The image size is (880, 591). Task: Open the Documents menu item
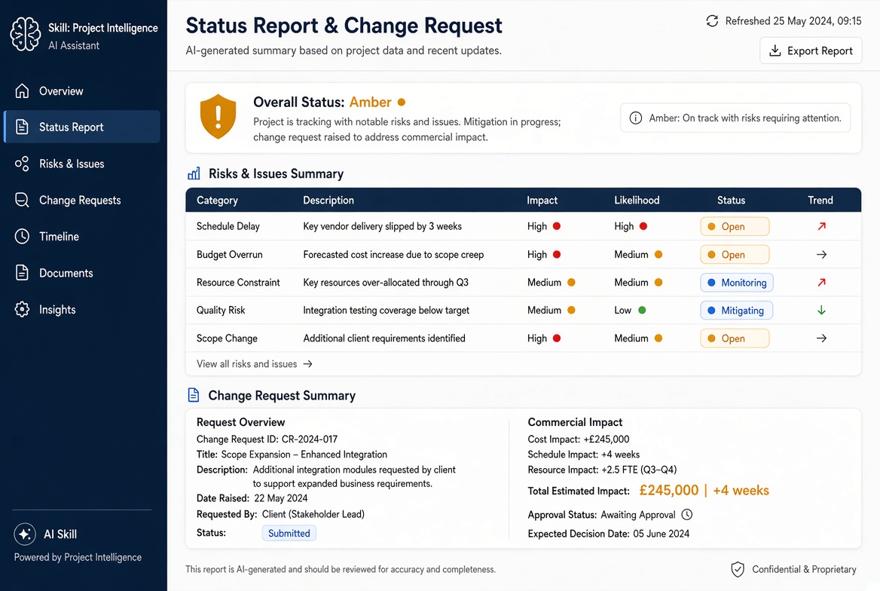pyautogui.click(x=82, y=273)
